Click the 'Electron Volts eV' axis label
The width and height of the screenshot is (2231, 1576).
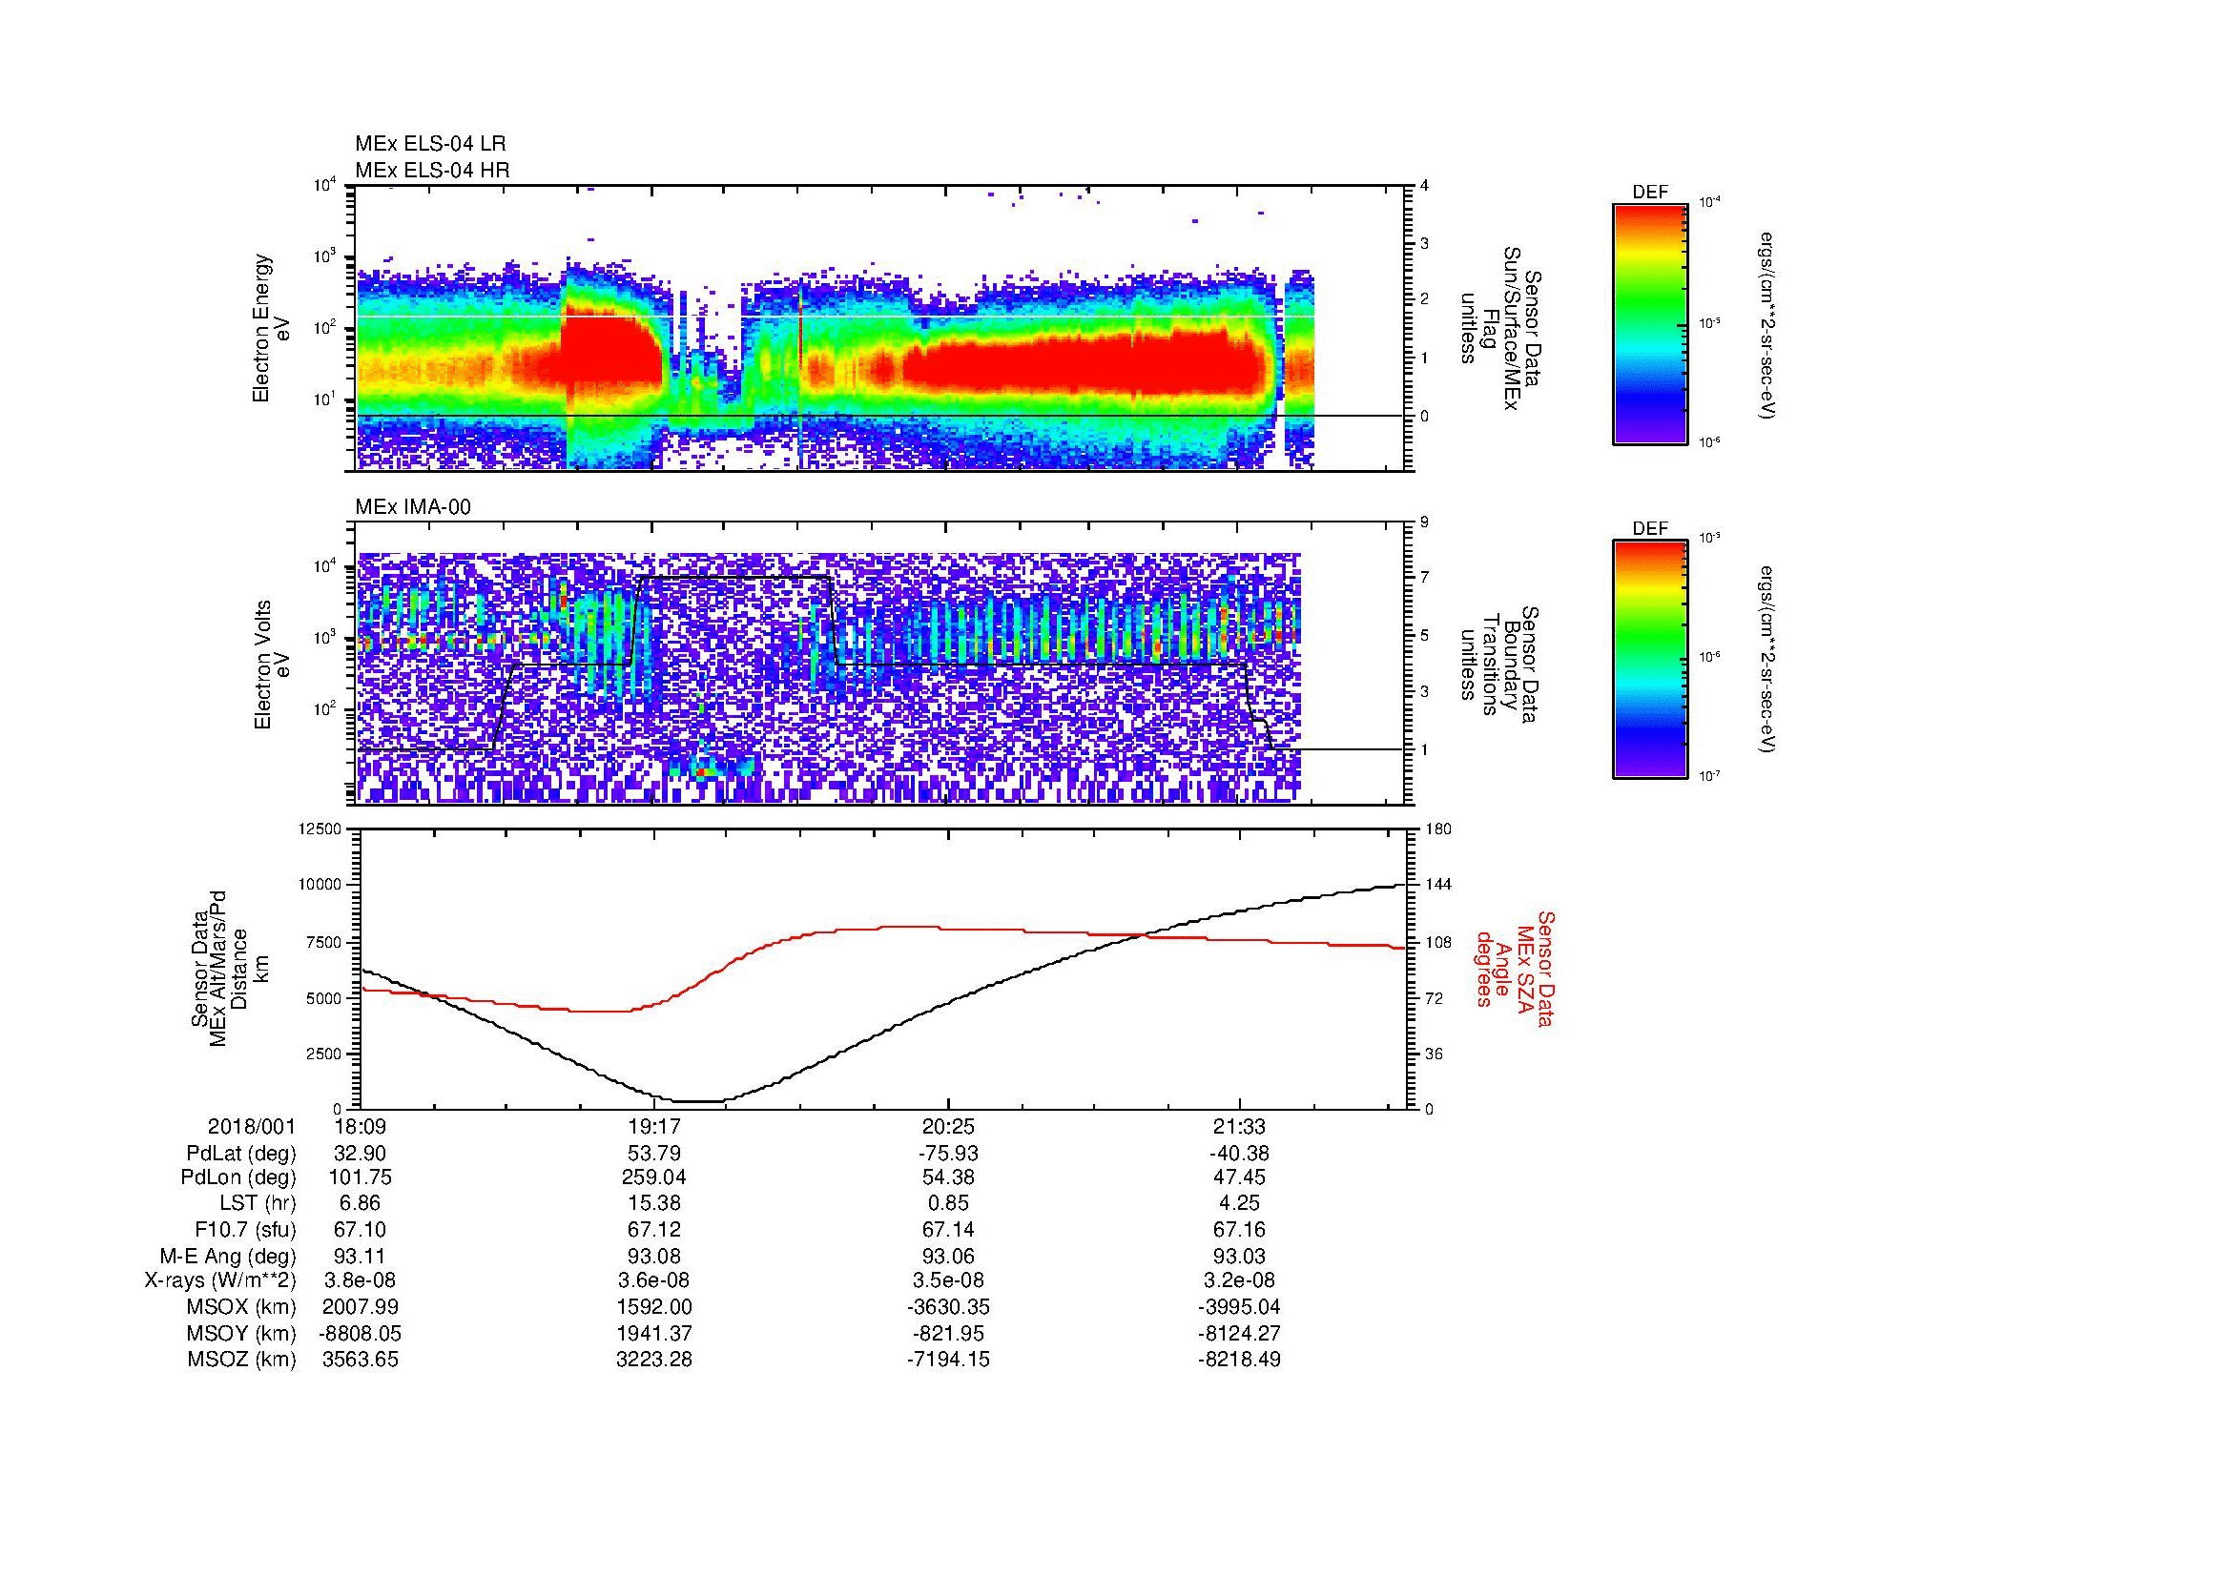click(272, 665)
